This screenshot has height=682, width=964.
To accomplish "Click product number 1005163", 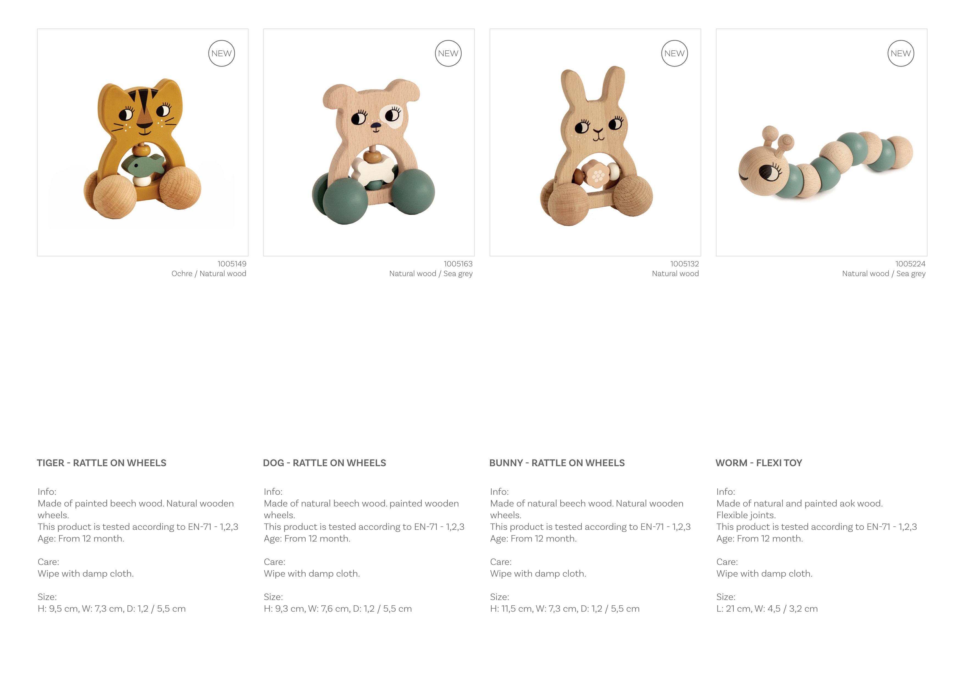I will tap(458, 264).
